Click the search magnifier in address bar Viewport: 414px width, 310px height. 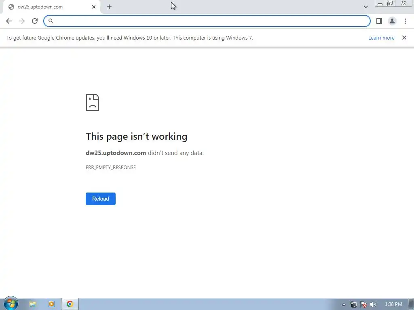click(51, 21)
